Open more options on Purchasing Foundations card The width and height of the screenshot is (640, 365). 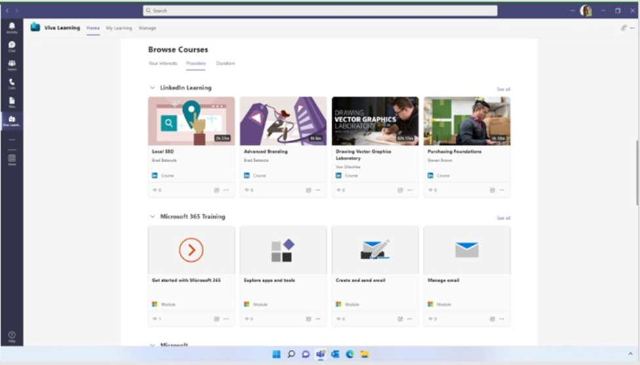[501, 190]
